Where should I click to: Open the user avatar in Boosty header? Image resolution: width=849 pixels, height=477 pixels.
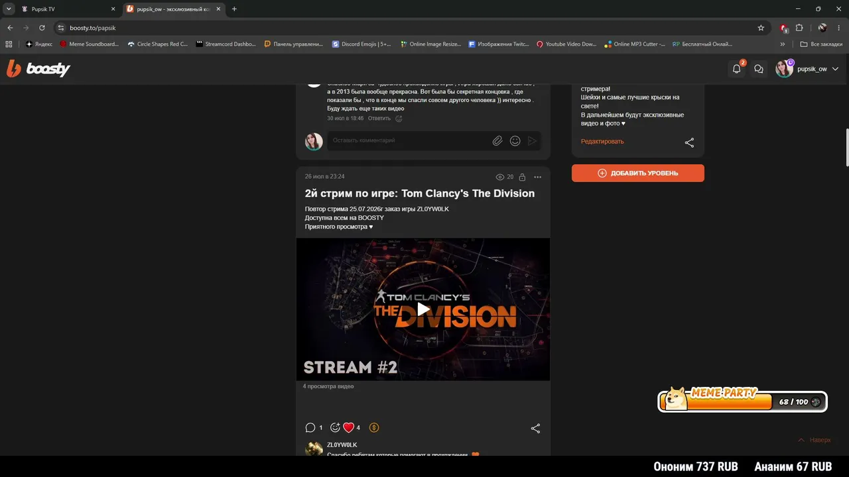point(784,69)
